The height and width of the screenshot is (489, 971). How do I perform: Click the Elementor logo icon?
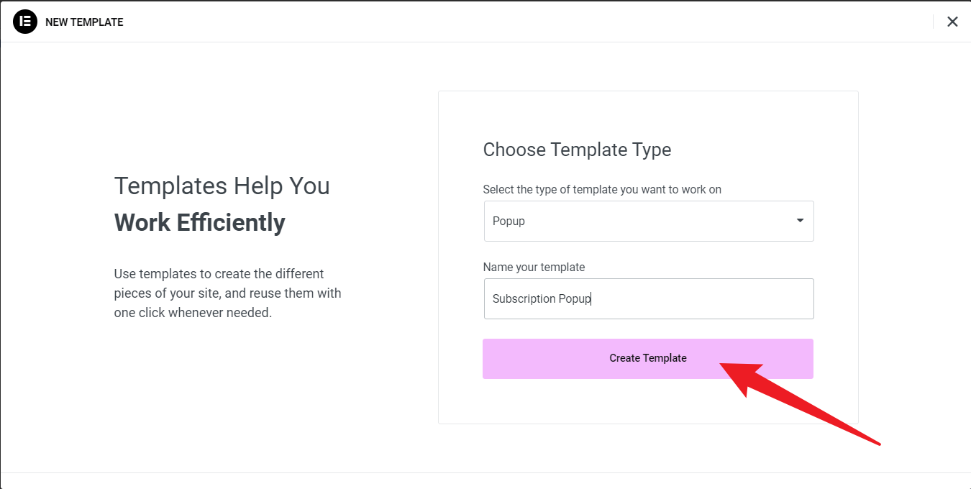(x=25, y=22)
